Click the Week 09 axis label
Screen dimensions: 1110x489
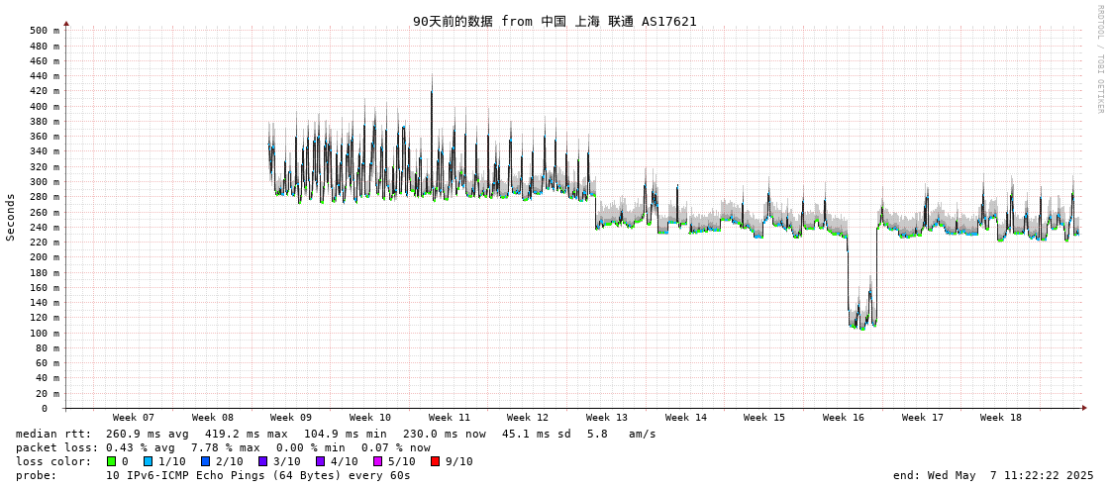(x=291, y=418)
